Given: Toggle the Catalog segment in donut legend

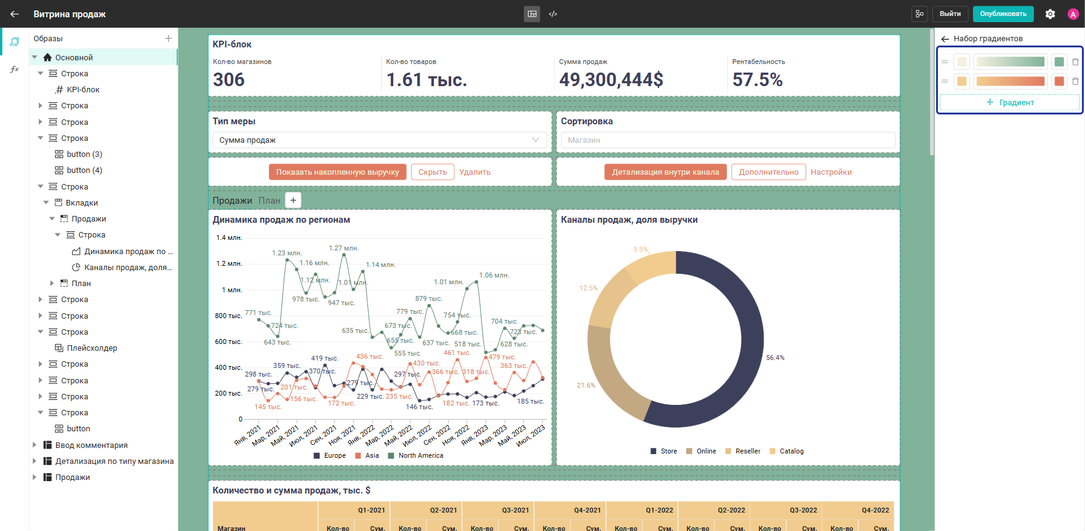Looking at the screenshot, I should 787,451.
